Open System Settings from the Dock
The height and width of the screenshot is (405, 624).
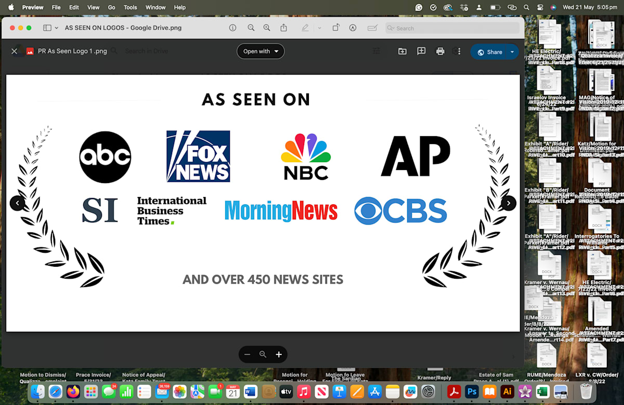coord(428,391)
